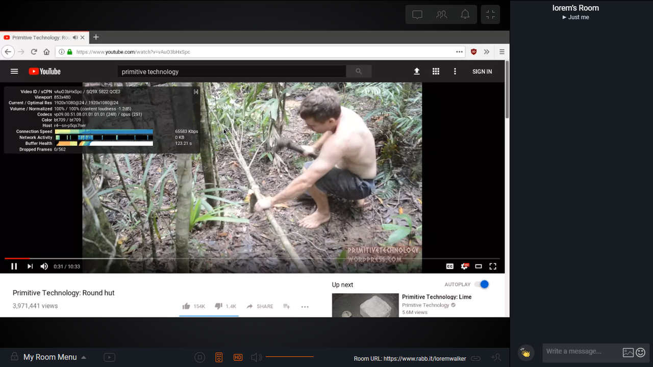Click the Room URL text
Image resolution: width=653 pixels, height=367 pixels.
tap(410, 358)
